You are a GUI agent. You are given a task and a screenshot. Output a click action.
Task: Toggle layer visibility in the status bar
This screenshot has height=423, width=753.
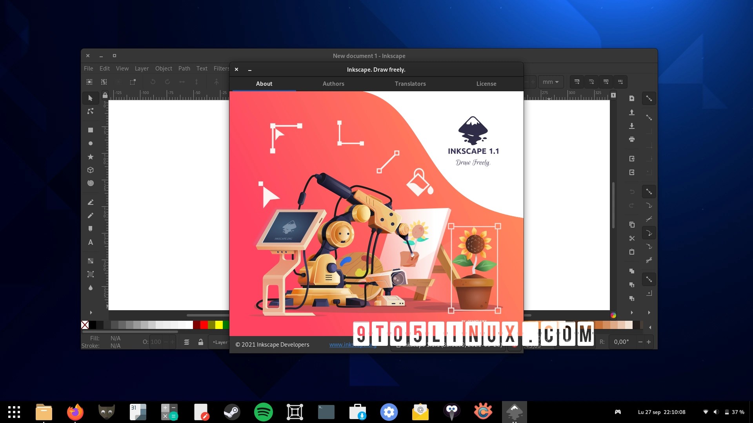(x=187, y=342)
